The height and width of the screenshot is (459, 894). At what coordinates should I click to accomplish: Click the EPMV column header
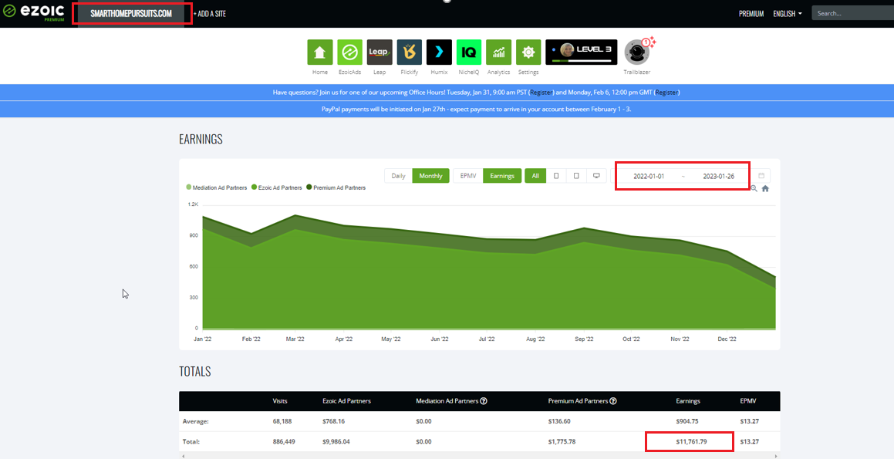(x=748, y=401)
